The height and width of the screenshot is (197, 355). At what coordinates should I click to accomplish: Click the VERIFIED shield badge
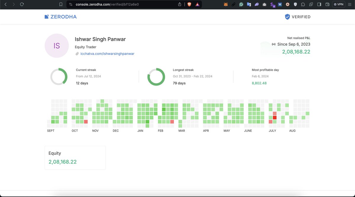click(x=298, y=17)
